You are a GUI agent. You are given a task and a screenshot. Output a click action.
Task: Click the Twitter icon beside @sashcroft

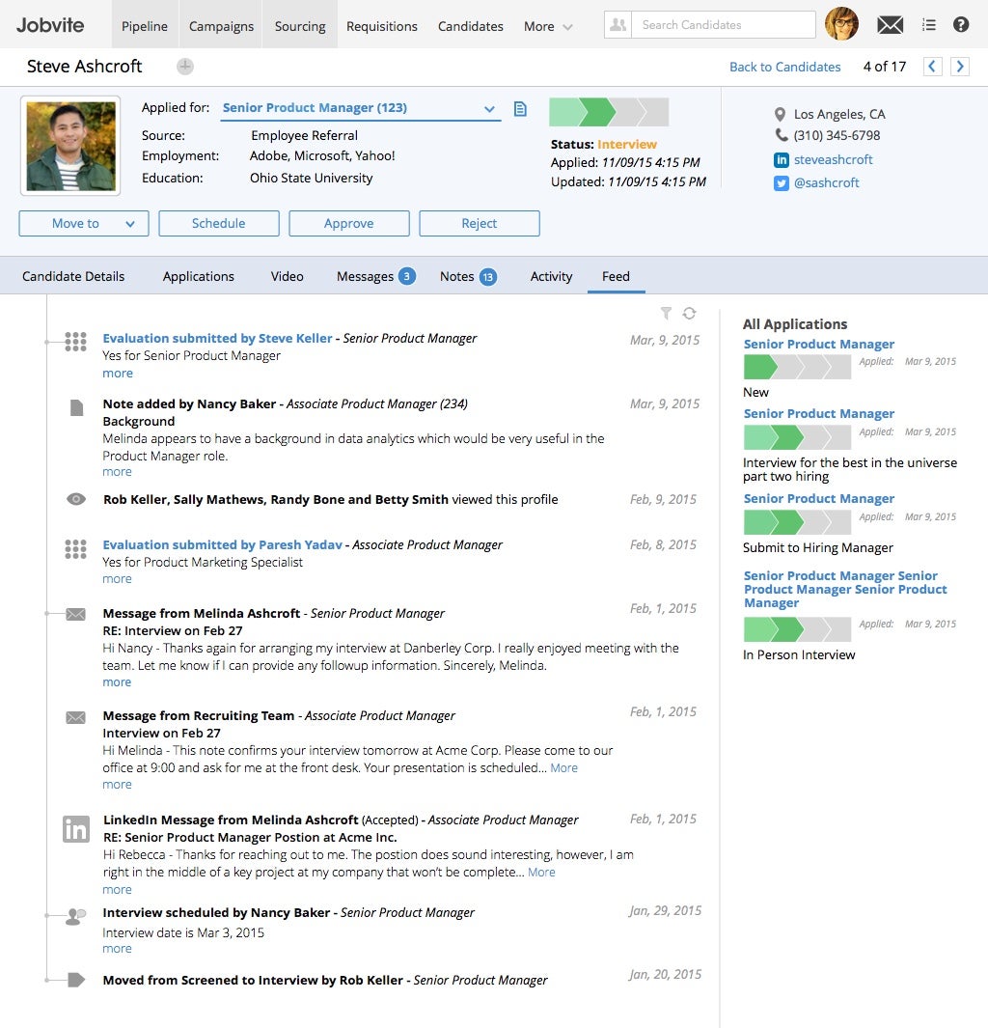(x=781, y=183)
